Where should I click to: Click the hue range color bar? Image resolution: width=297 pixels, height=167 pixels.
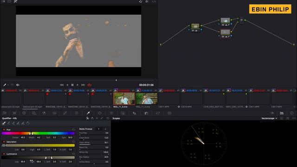[38, 133]
